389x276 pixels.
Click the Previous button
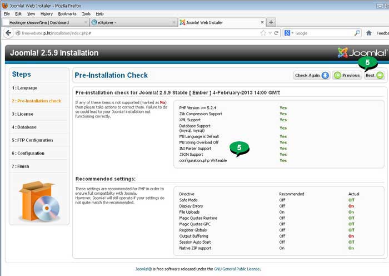pyautogui.click(x=347, y=75)
